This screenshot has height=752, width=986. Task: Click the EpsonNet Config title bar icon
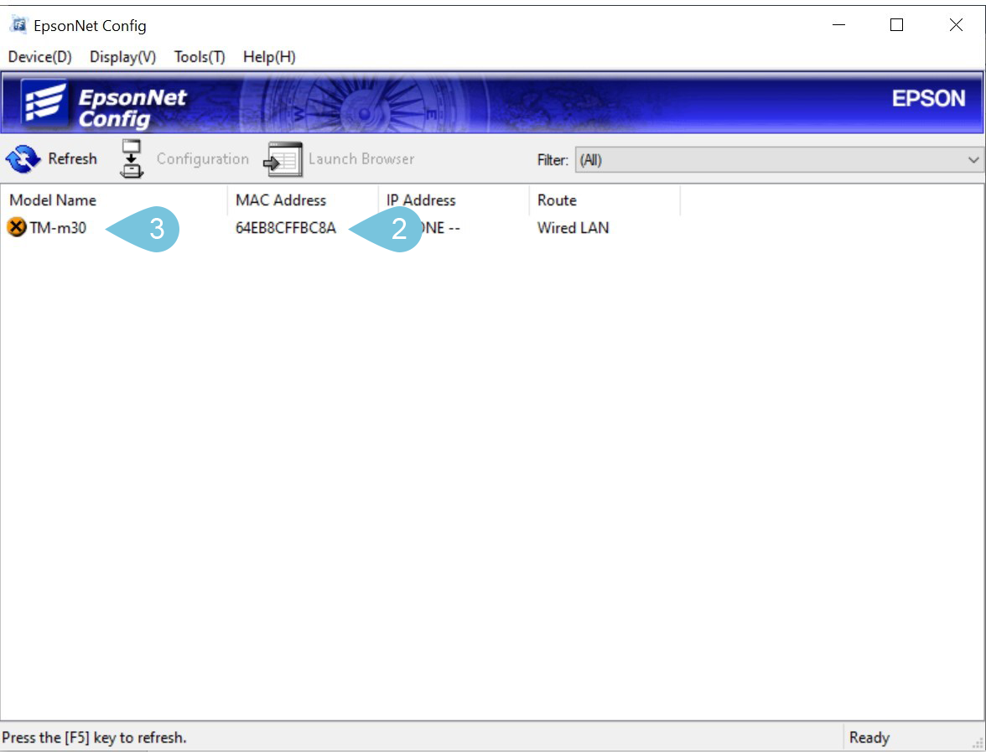[17, 25]
